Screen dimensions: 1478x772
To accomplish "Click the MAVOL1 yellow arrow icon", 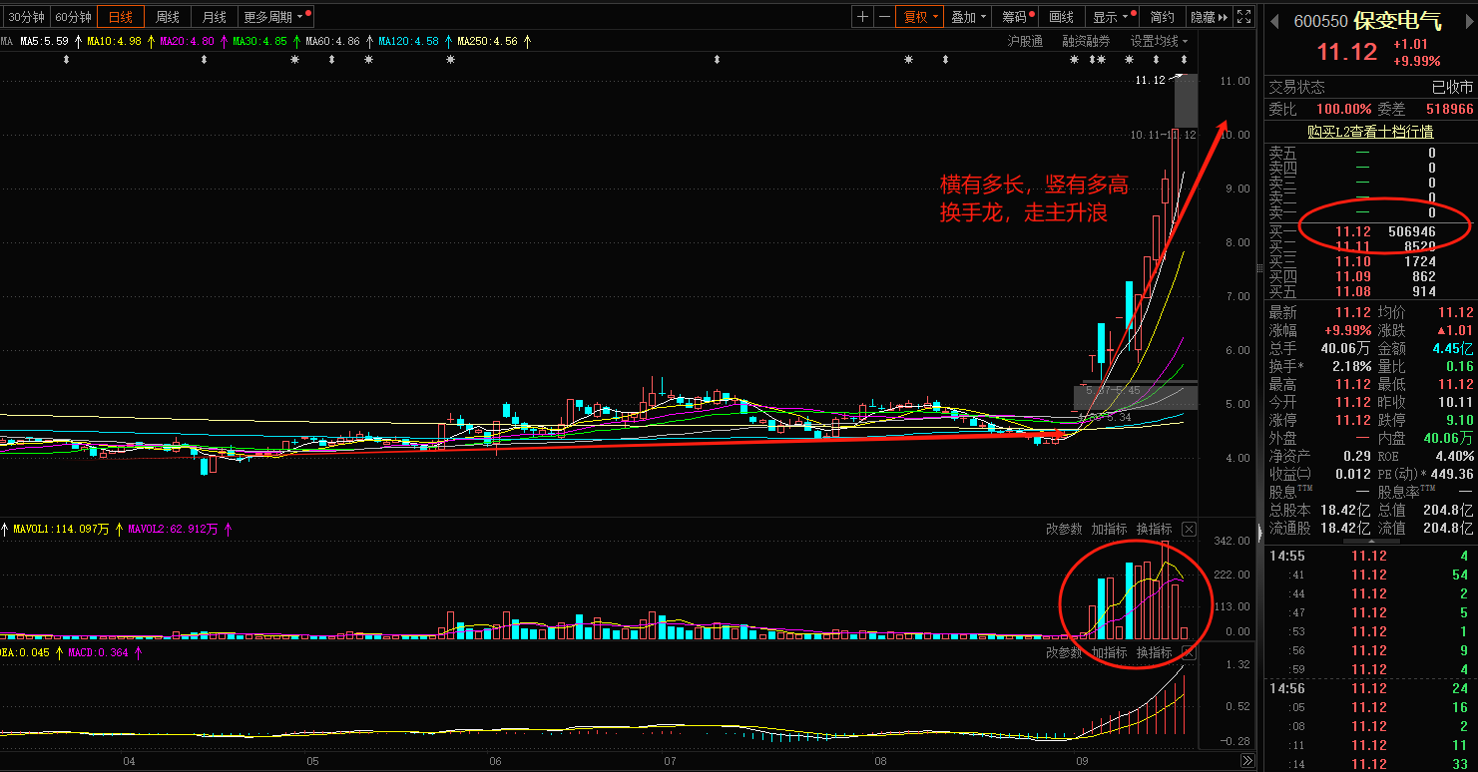I will (119, 529).
